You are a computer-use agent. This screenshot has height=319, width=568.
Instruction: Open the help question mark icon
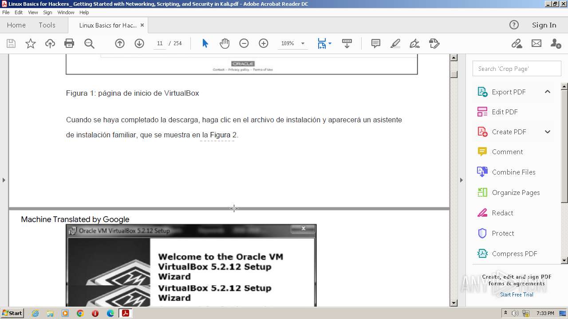(x=514, y=25)
